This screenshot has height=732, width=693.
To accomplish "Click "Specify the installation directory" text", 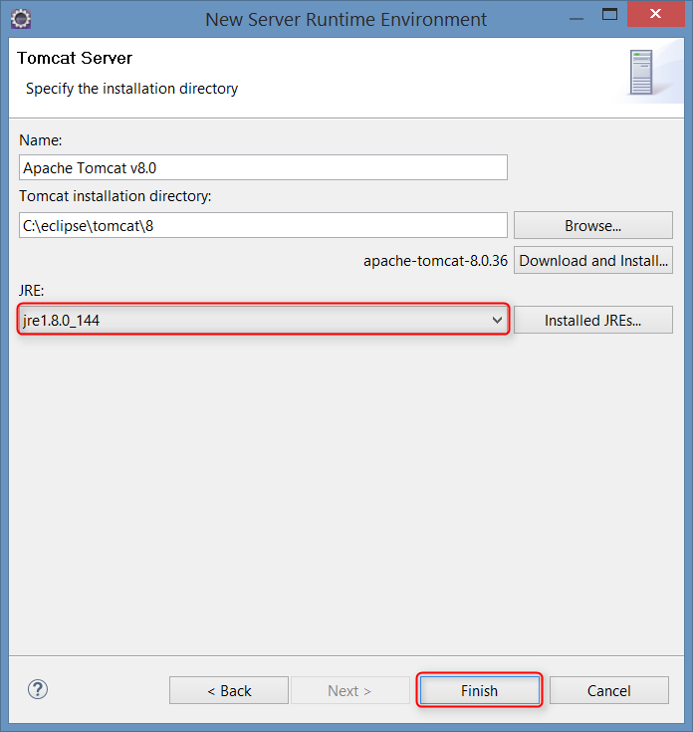I will pos(132,89).
